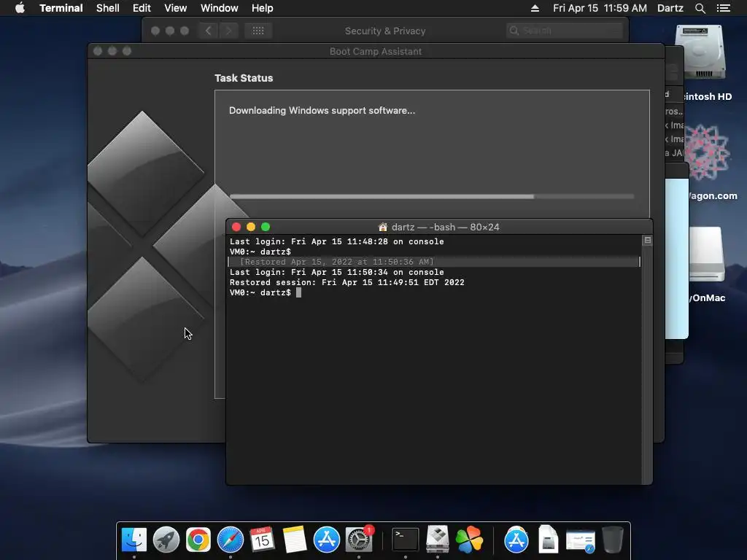This screenshot has width=747, height=560.
Task: Open the App Store folder icon near Dock's right side
Action: (x=516, y=540)
